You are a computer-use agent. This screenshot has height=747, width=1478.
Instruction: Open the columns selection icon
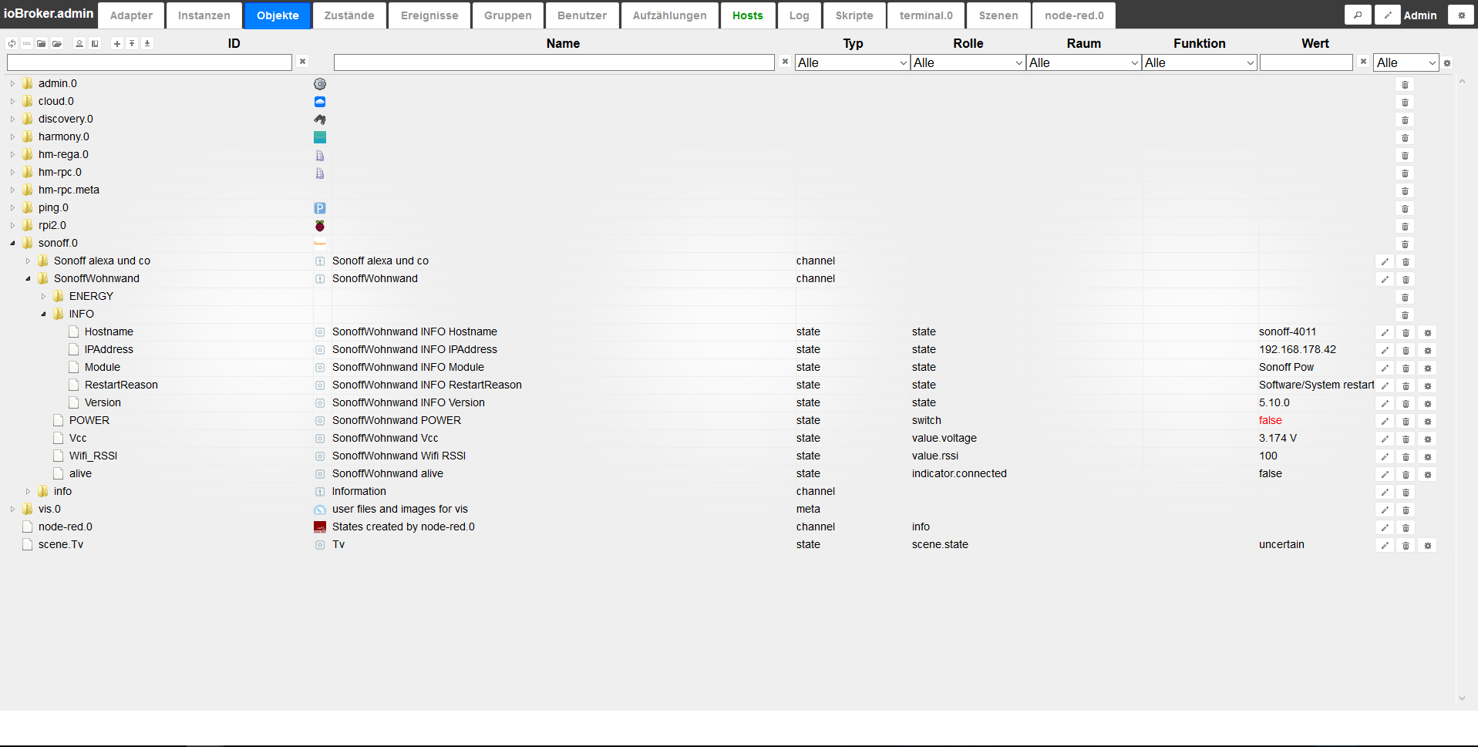(x=95, y=44)
